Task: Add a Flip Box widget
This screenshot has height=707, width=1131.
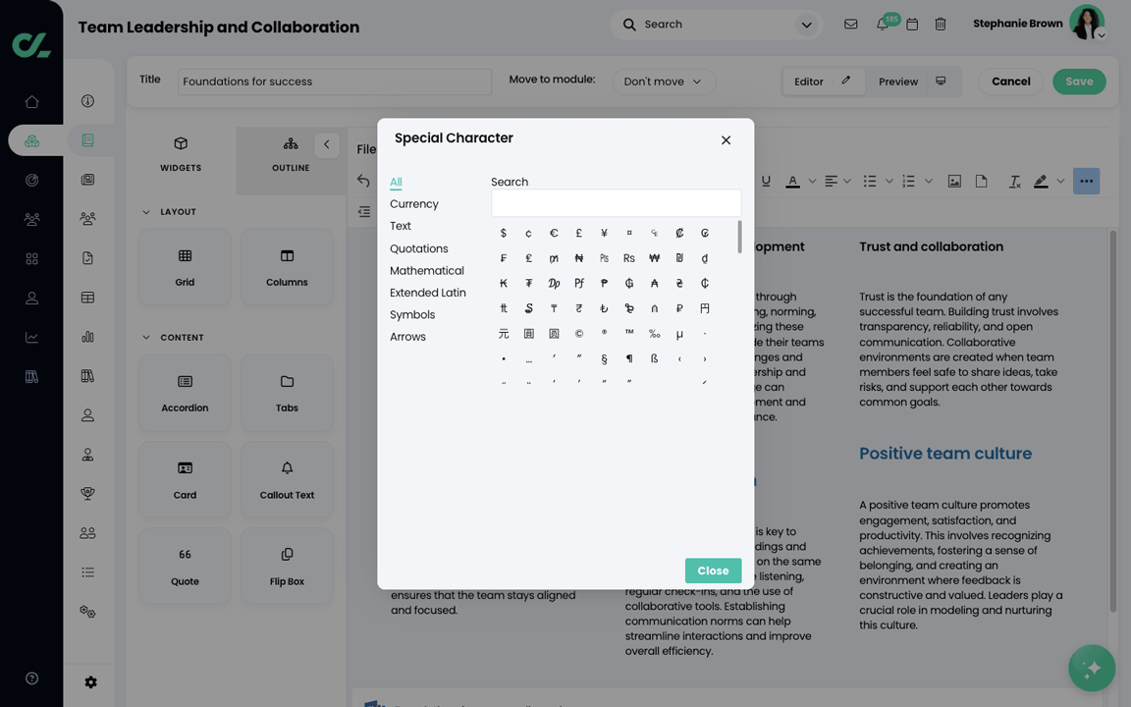Action: point(287,567)
